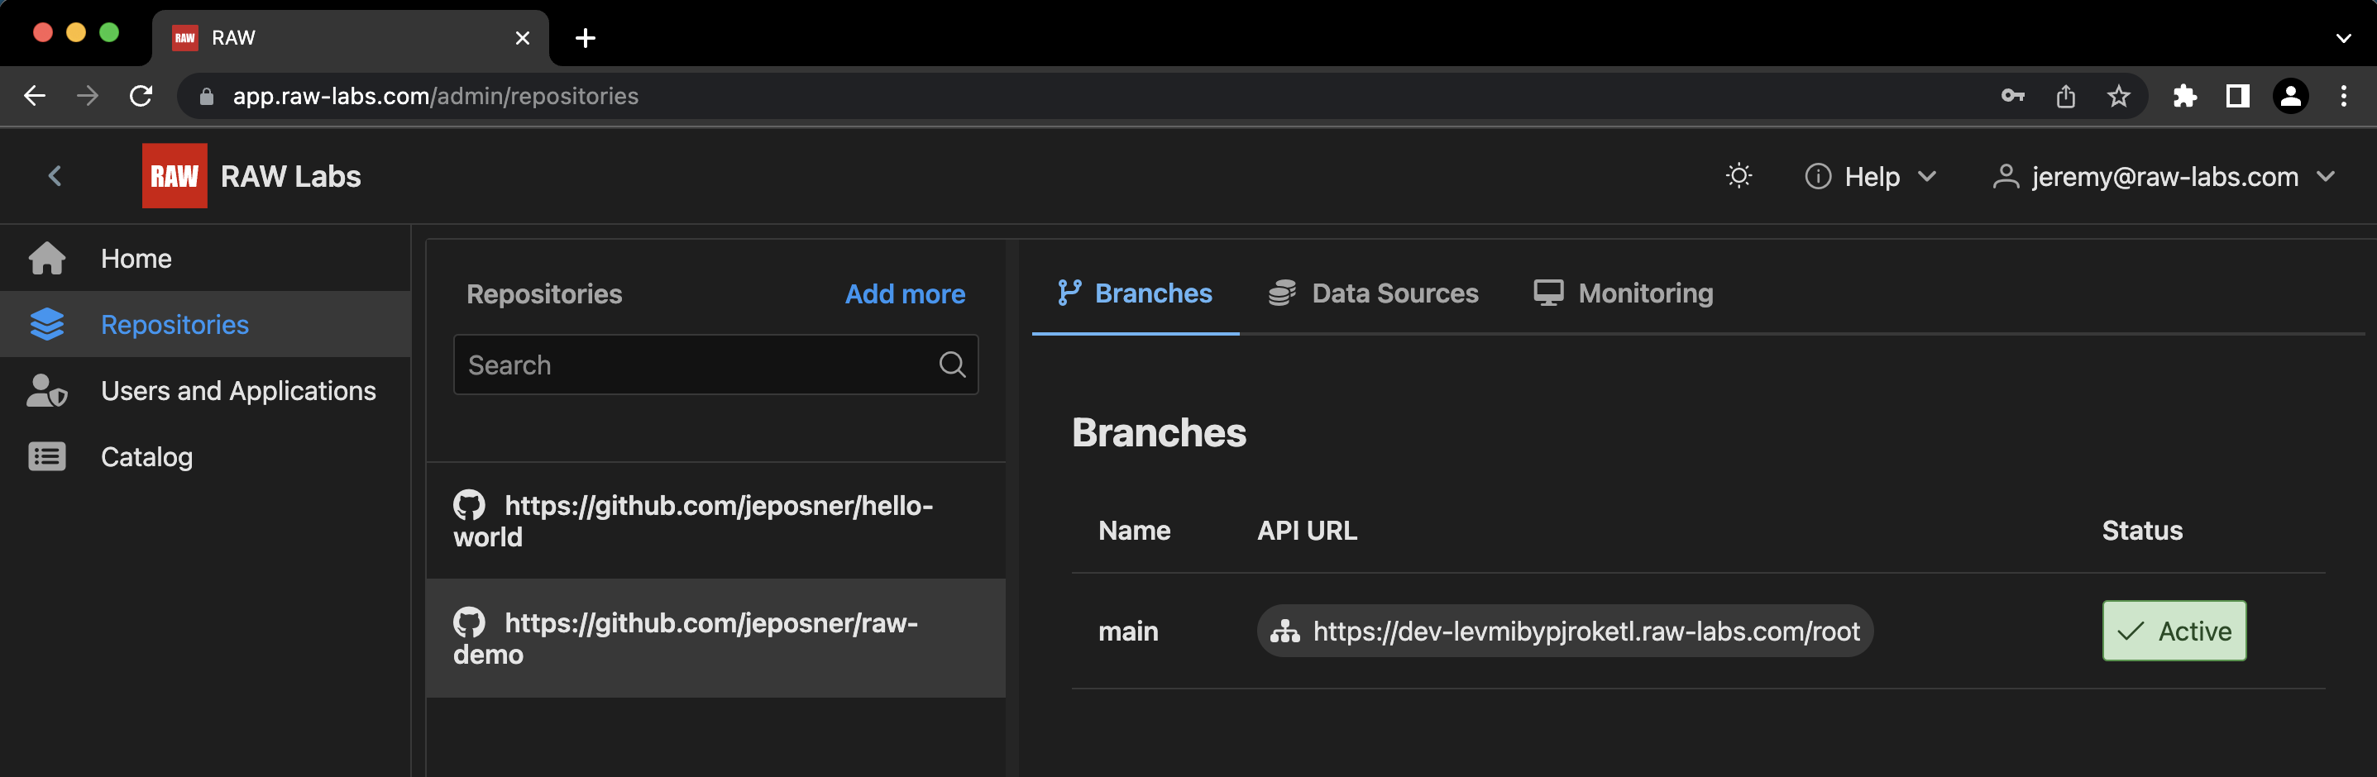Click the browser forward arrow
The width and height of the screenshot is (2377, 777).
click(x=88, y=96)
